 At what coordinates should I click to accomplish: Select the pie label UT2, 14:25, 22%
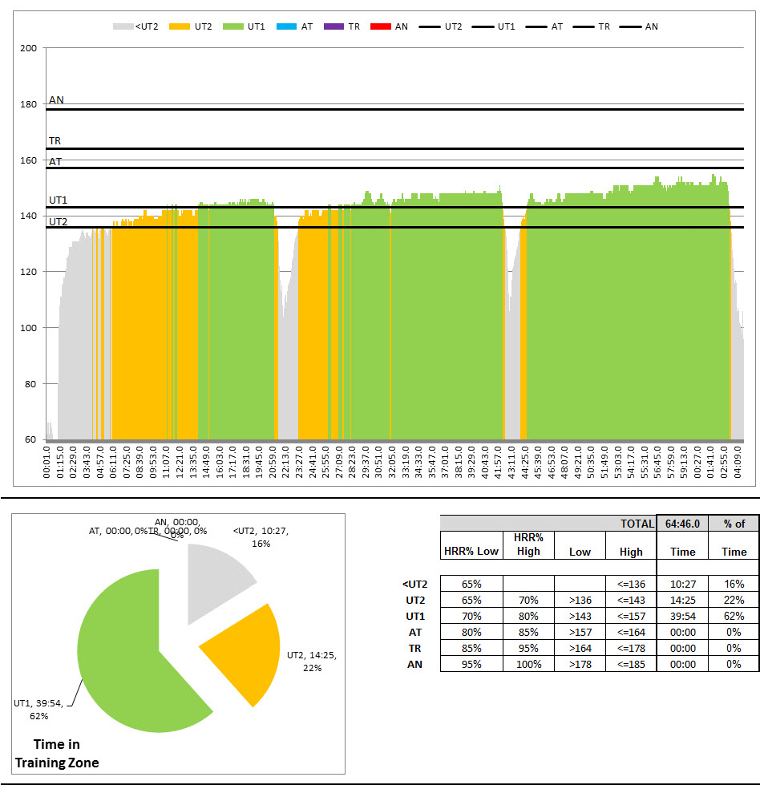pyautogui.click(x=311, y=662)
